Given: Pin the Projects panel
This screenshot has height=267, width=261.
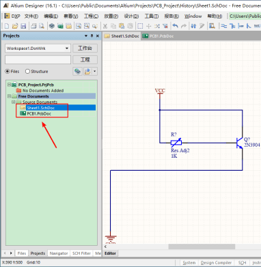Looking at the screenshot, I should 92,36.
